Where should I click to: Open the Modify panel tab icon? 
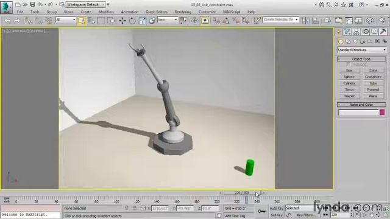(x=347, y=32)
